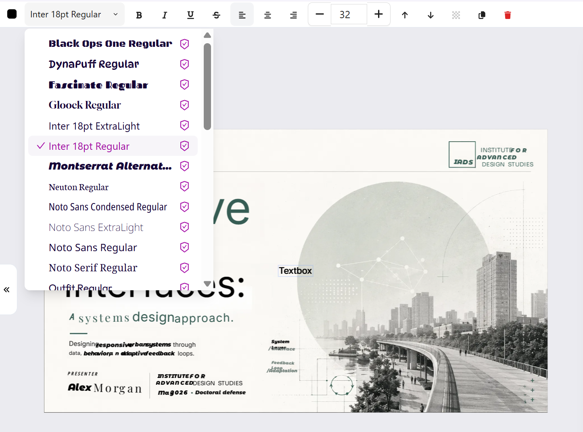The width and height of the screenshot is (583, 432).
Task: Select the checked Inter 18pt Regular option
Action: tap(113, 146)
